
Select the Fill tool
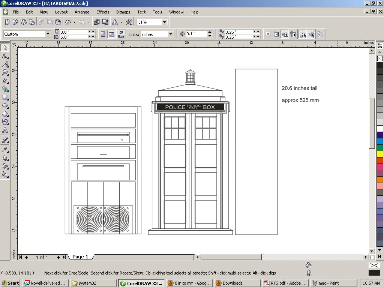pyautogui.click(x=5, y=166)
